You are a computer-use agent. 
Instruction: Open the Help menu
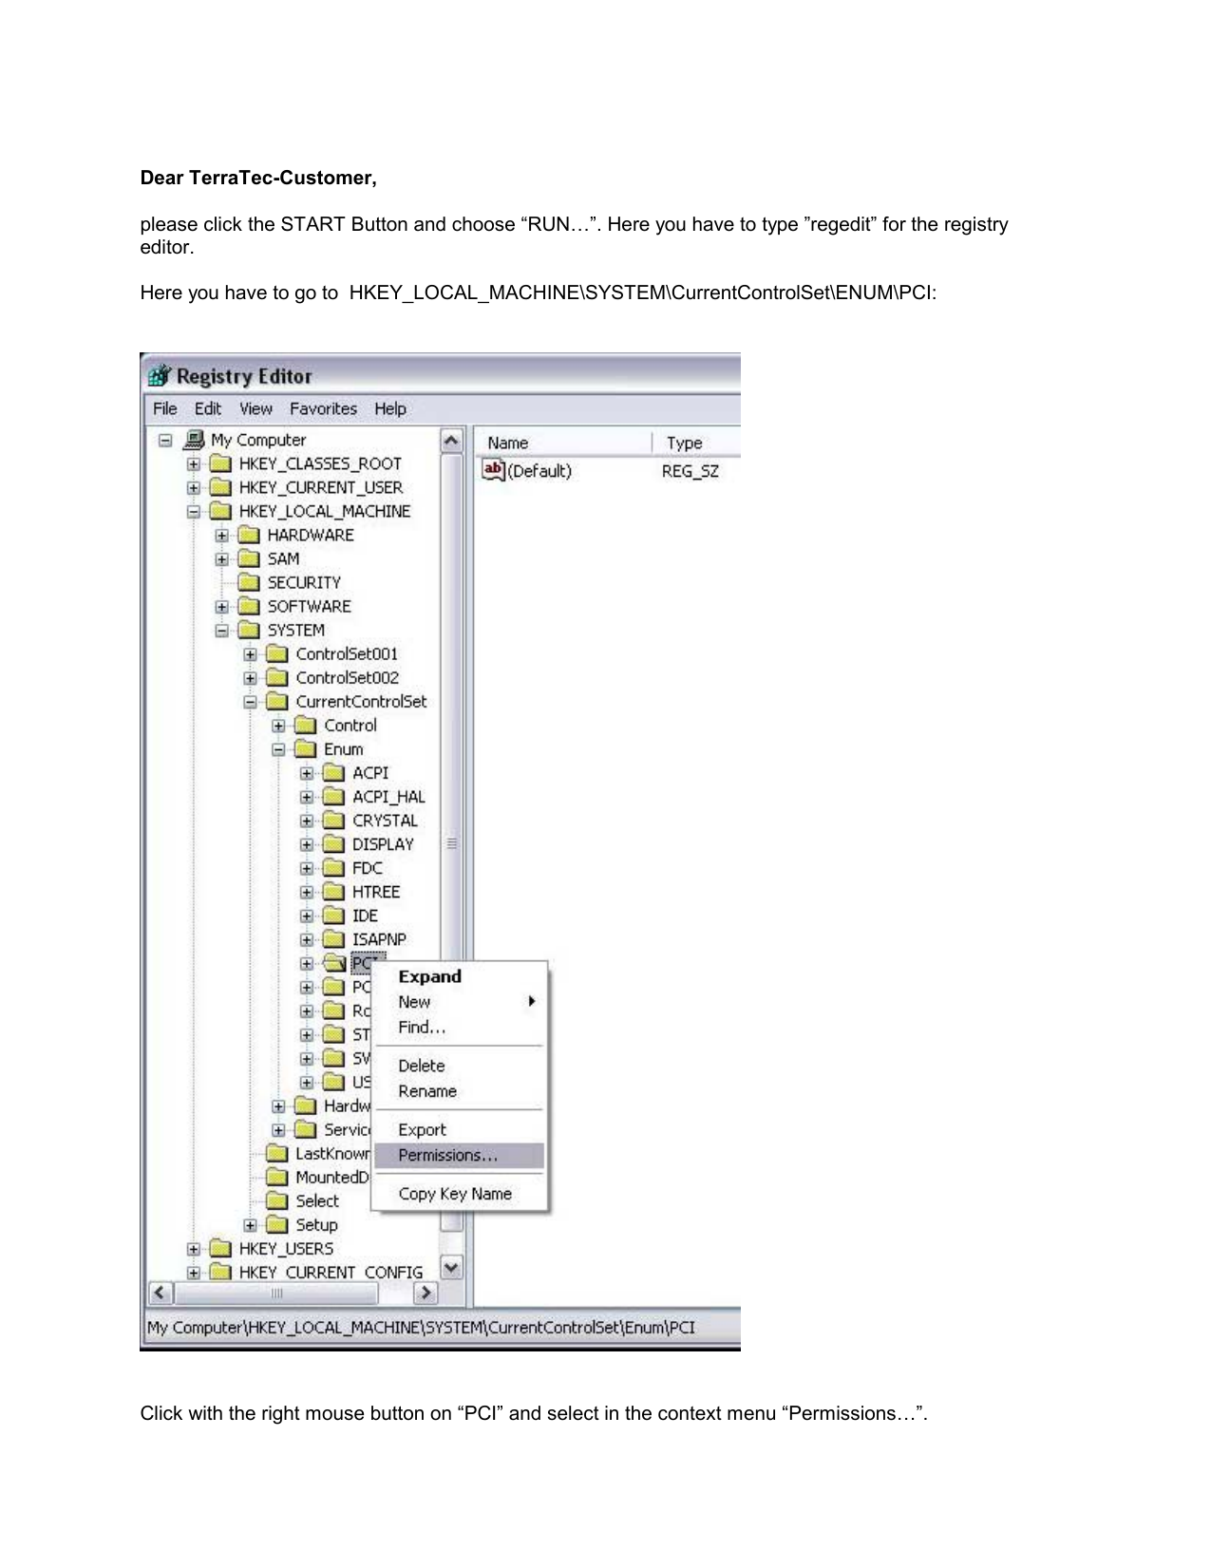pyautogui.click(x=390, y=408)
